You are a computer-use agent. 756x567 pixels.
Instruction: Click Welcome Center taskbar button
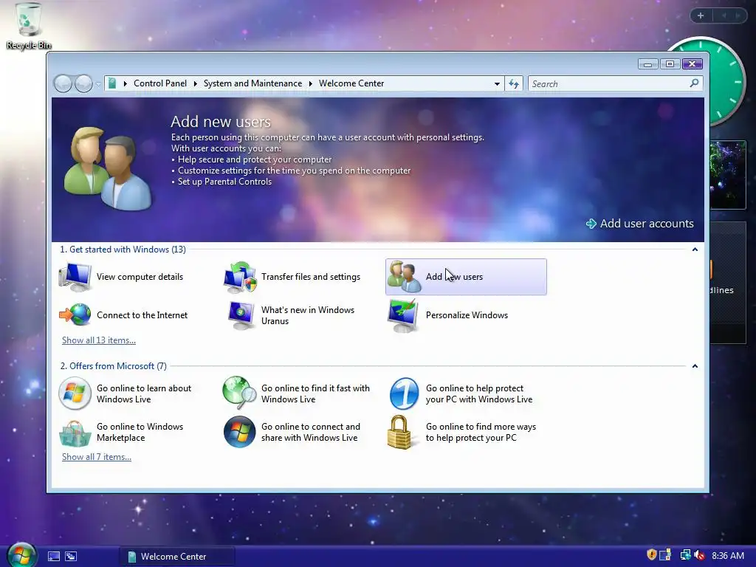[176, 557]
